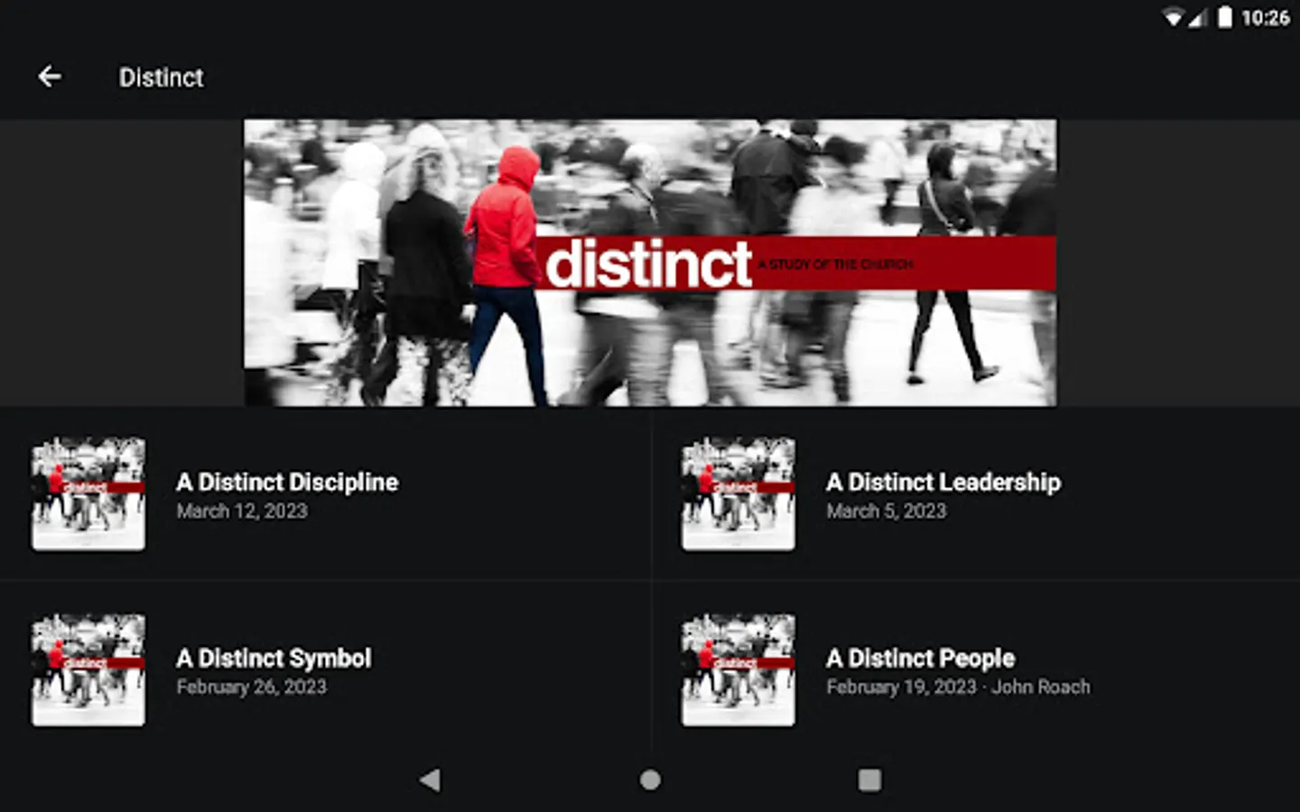Viewport: 1300px width, 812px height.
Task: Tap the Android recent apps square
Action: (x=869, y=780)
